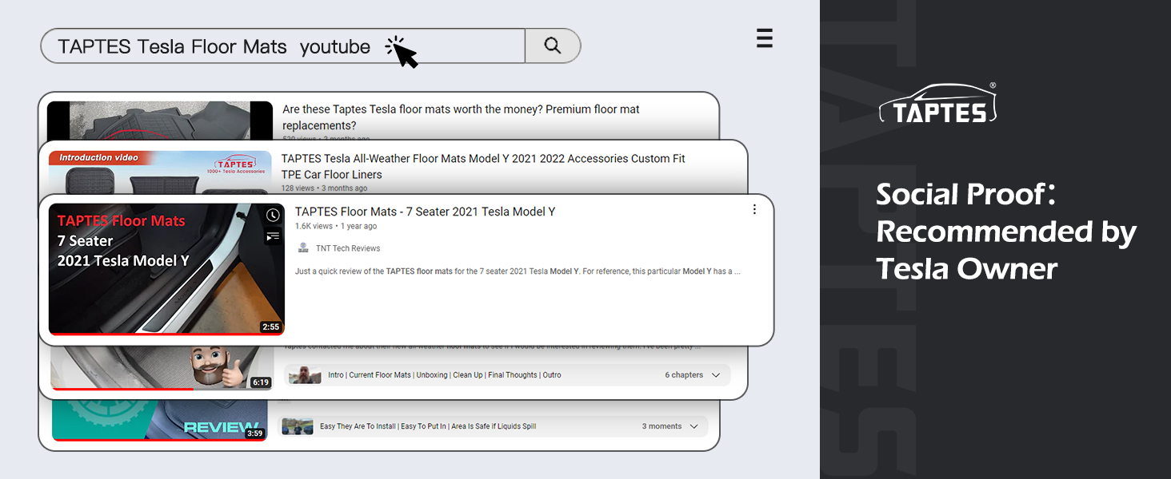Open the Introduction video thumbnail

pyautogui.click(x=160, y=172)
